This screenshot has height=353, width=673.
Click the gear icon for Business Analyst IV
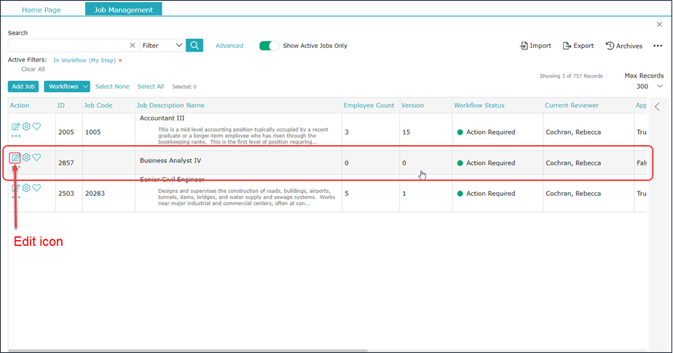click(26, 158)
